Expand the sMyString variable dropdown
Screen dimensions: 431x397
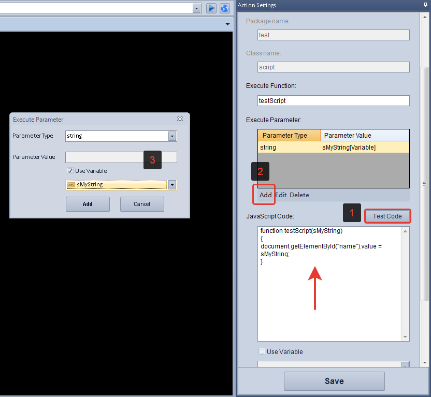172,185
